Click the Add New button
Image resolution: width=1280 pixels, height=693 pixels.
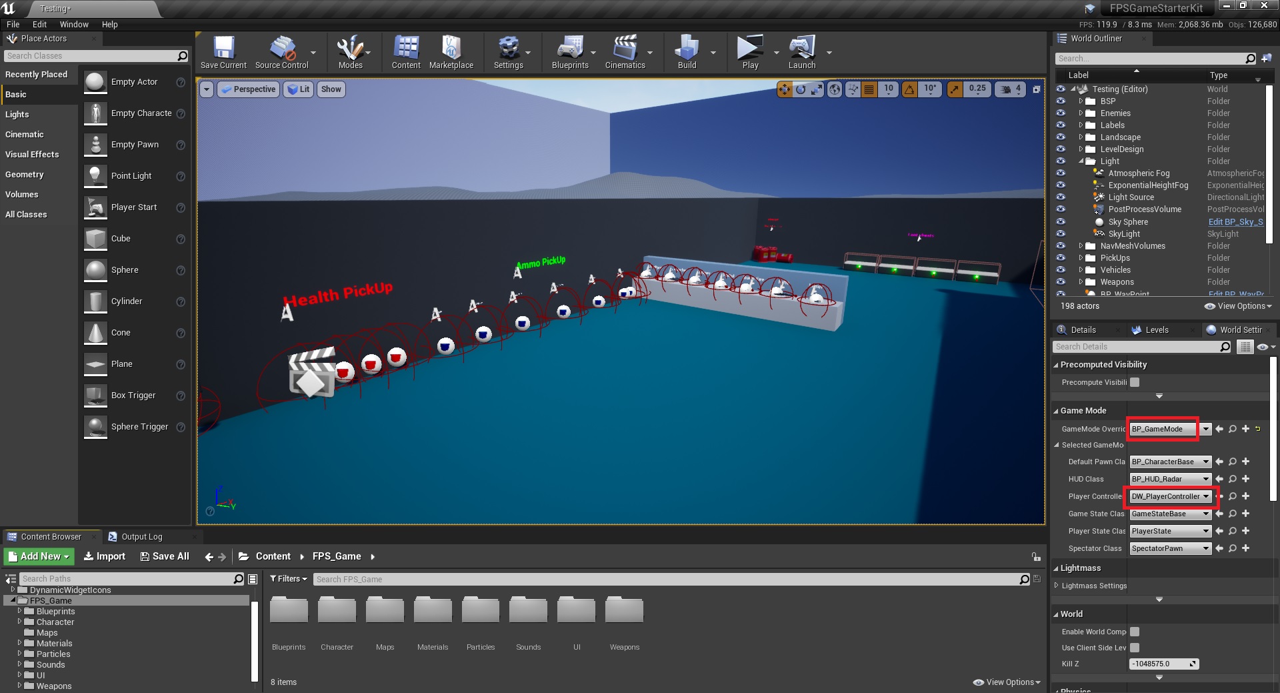tap(39, 556)
